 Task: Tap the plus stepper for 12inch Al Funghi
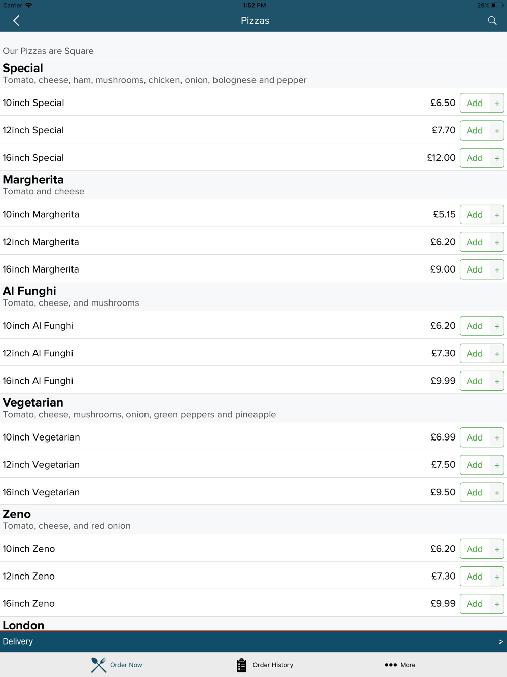tap(497, 354)
